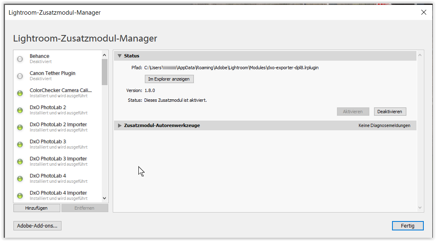
Task: Collapse the Status section triangle
Action: click(x=120, y=56)
